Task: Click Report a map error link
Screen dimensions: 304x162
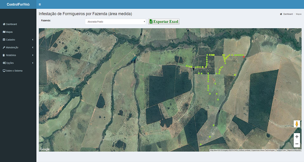Action: [294, 150]
